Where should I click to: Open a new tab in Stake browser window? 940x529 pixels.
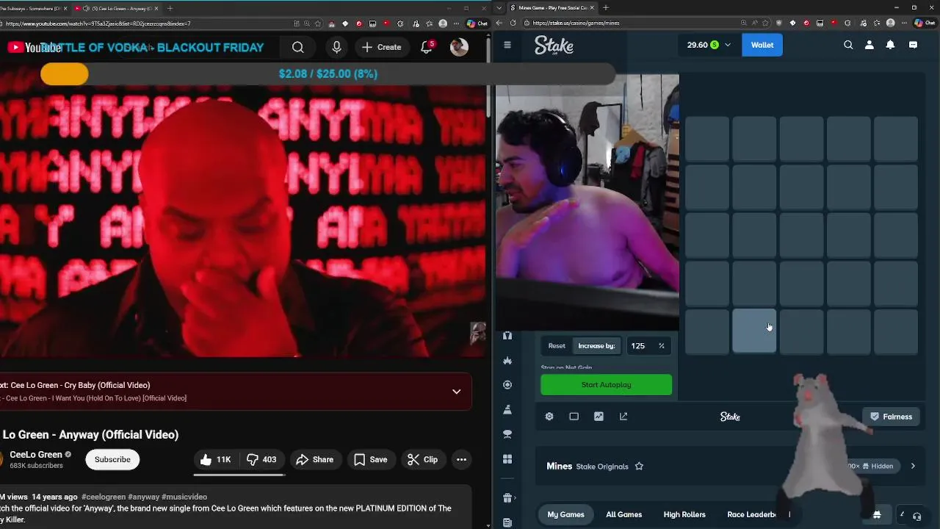[605, 8]
